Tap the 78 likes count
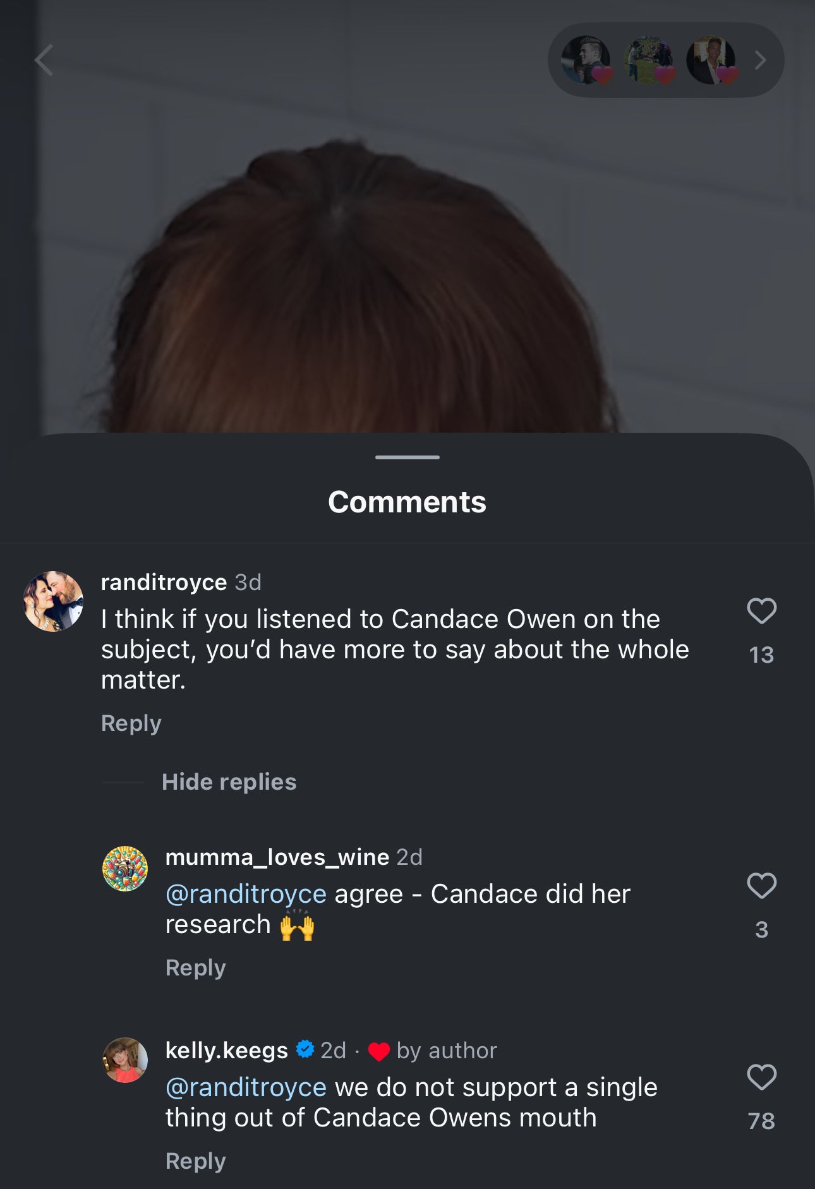815x1189 pixels. point(761,1121)
